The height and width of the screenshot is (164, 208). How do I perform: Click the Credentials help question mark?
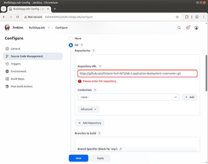pos(95,90)
